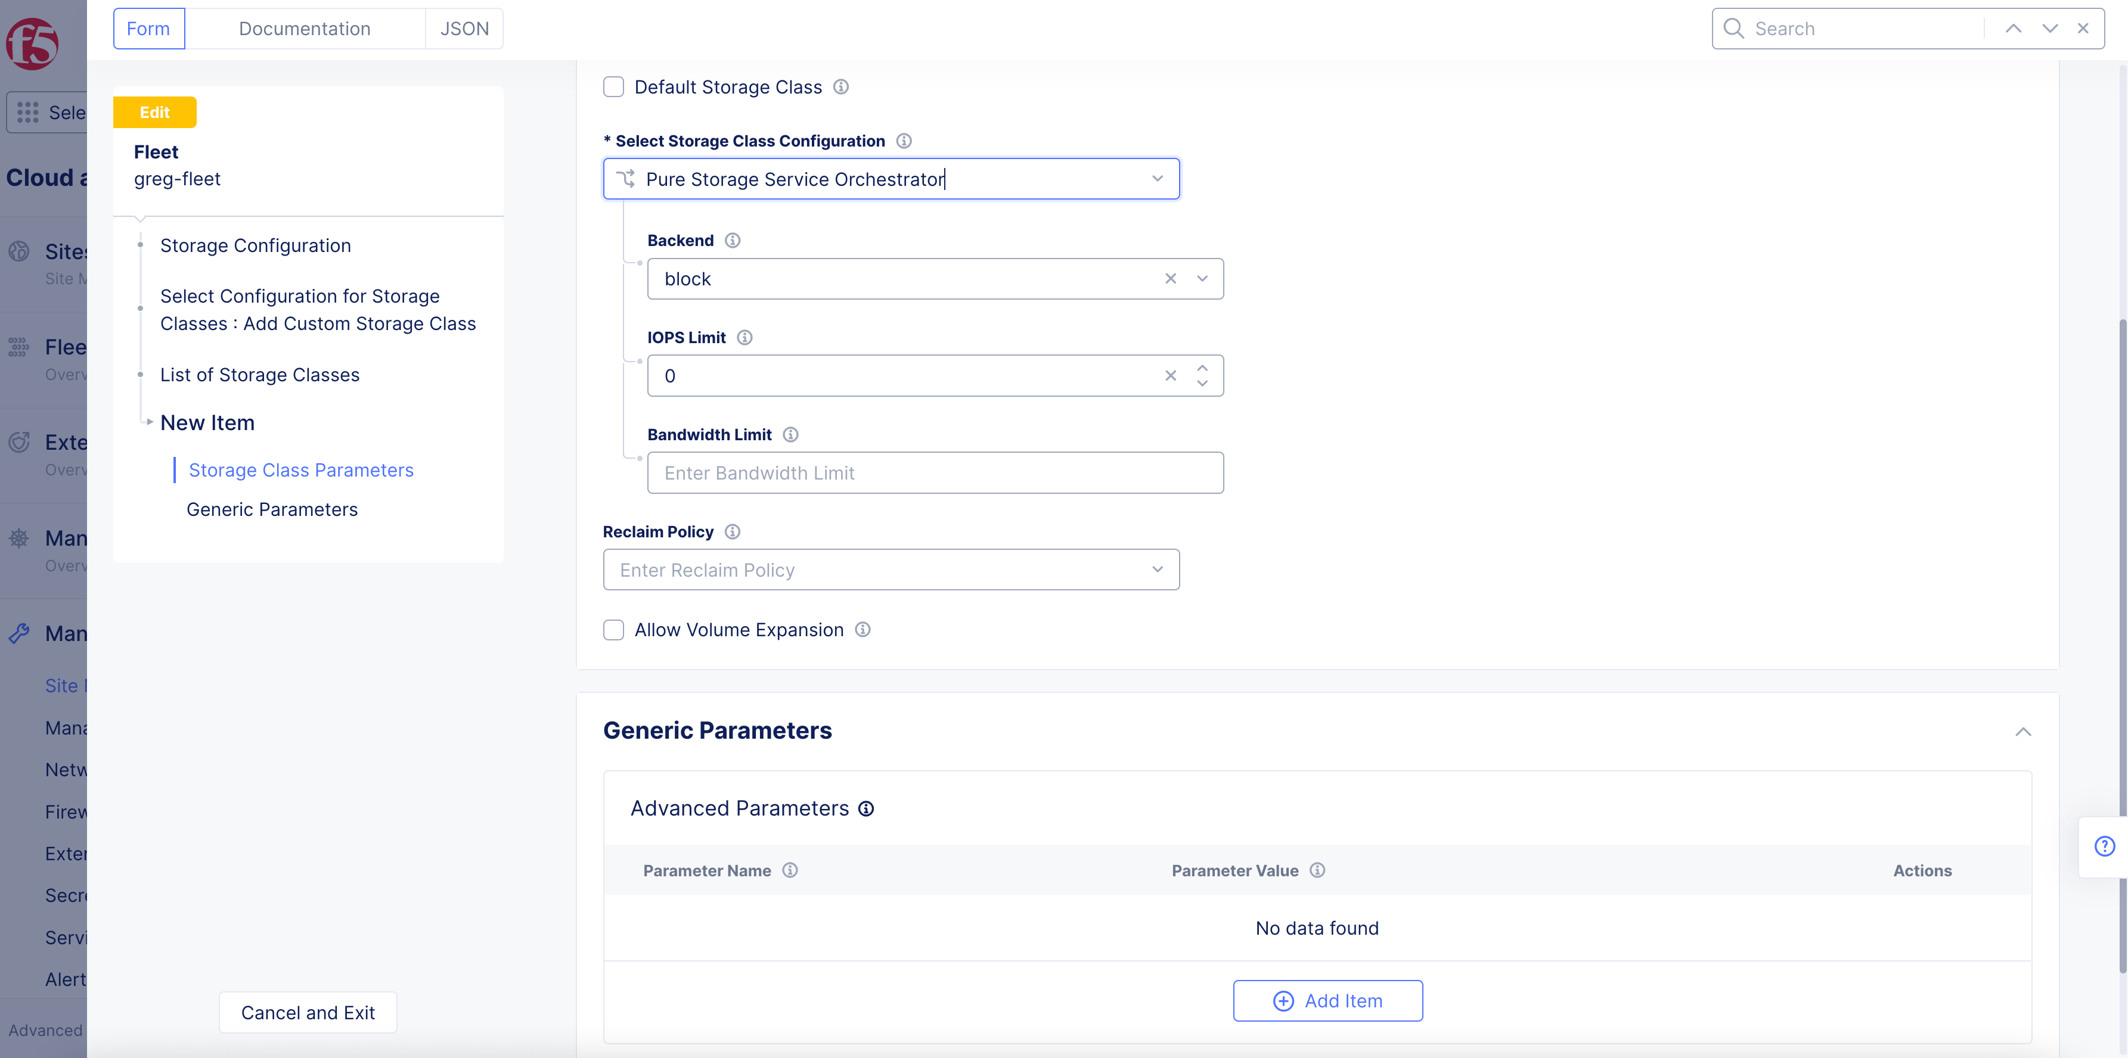Viewport: 2128px width, 1058px height.
Task: Switch to the Documentation tab
Action: 304,28
